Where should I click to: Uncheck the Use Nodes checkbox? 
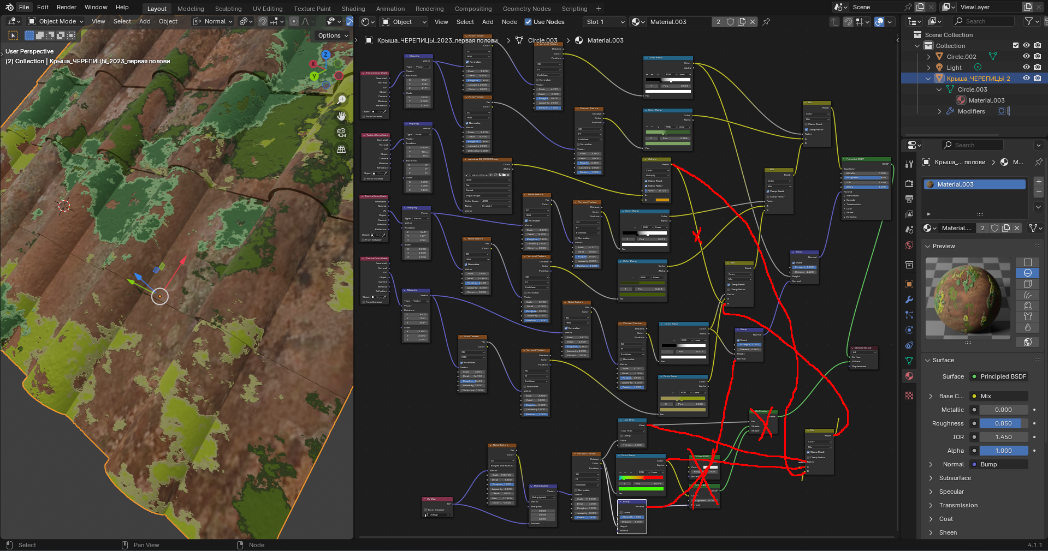tap(528, 22)
